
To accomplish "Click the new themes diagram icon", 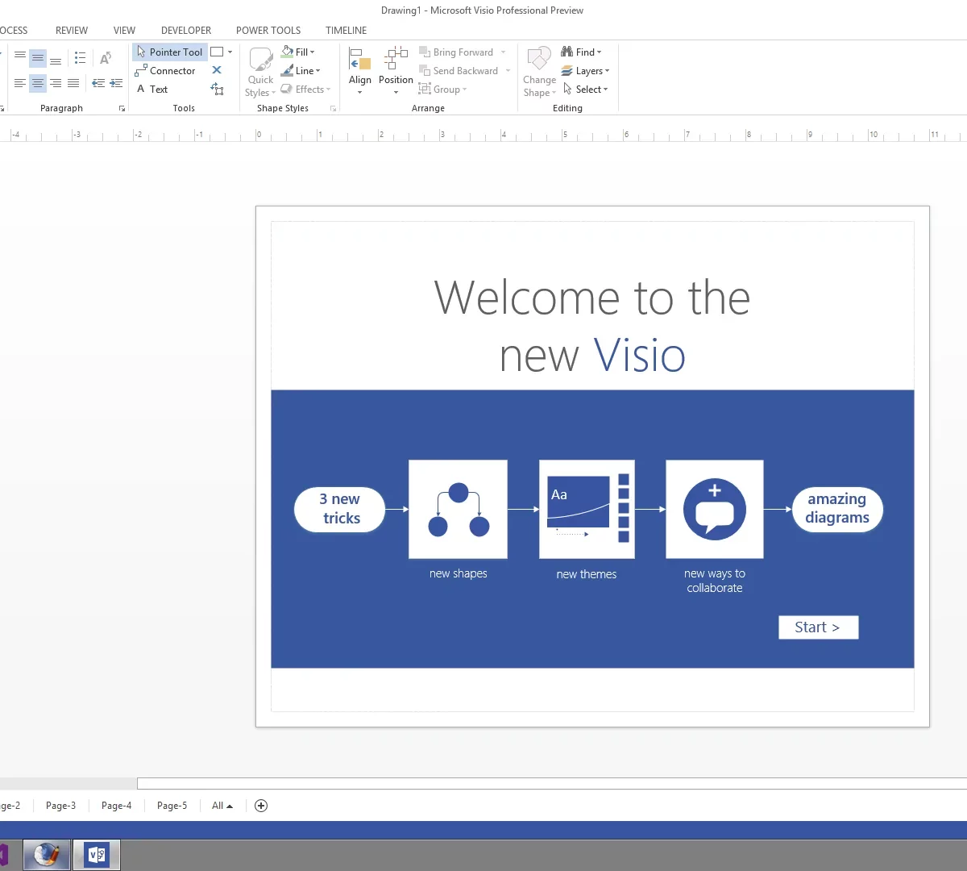I will click(x=587, y=509).
